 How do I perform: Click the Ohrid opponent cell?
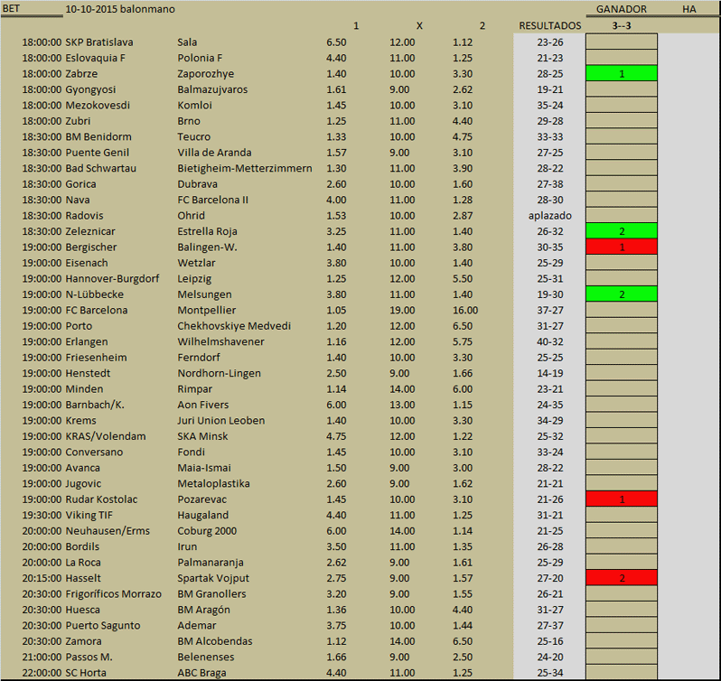coord(192,216)
